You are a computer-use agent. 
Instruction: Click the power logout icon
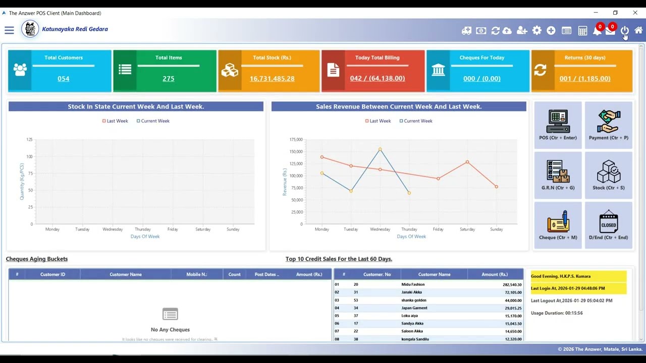625,31
